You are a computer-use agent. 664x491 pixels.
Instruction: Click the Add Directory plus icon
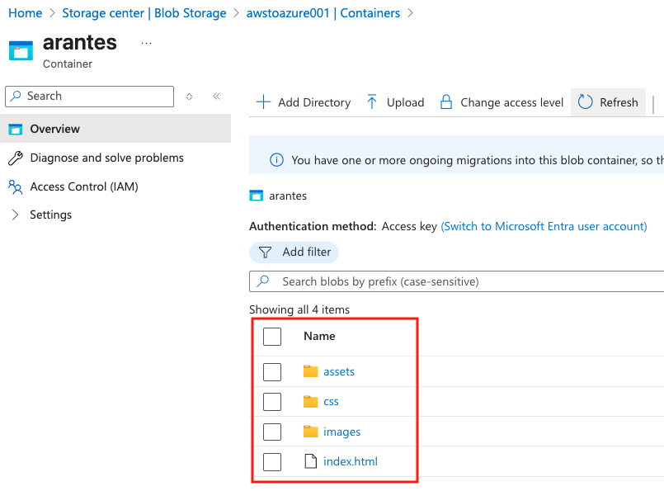point(263,102)
